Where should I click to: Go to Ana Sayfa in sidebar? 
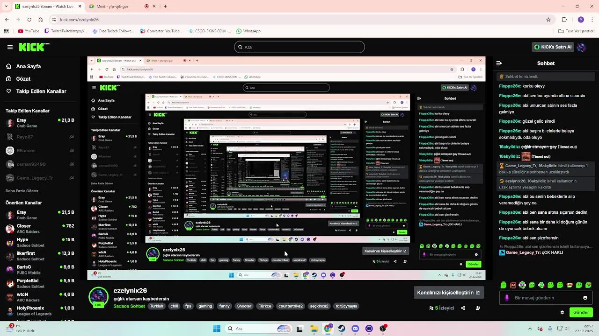[28, 66]
